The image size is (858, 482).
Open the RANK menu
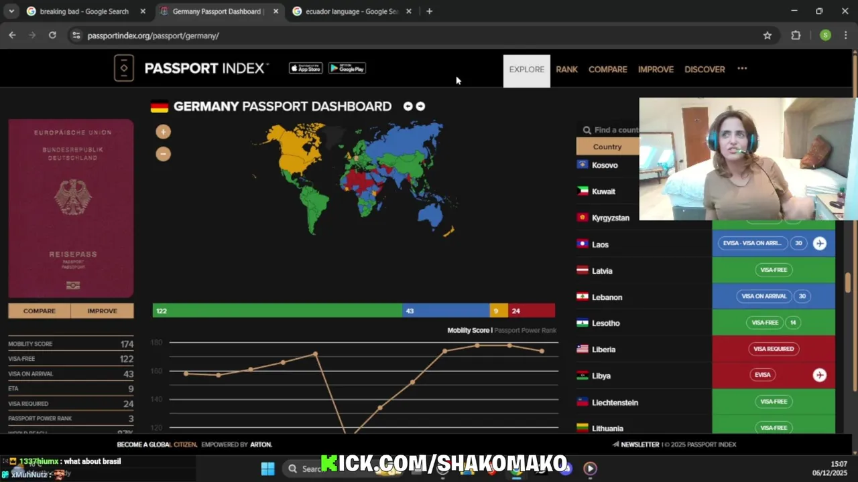pos(566,70)
